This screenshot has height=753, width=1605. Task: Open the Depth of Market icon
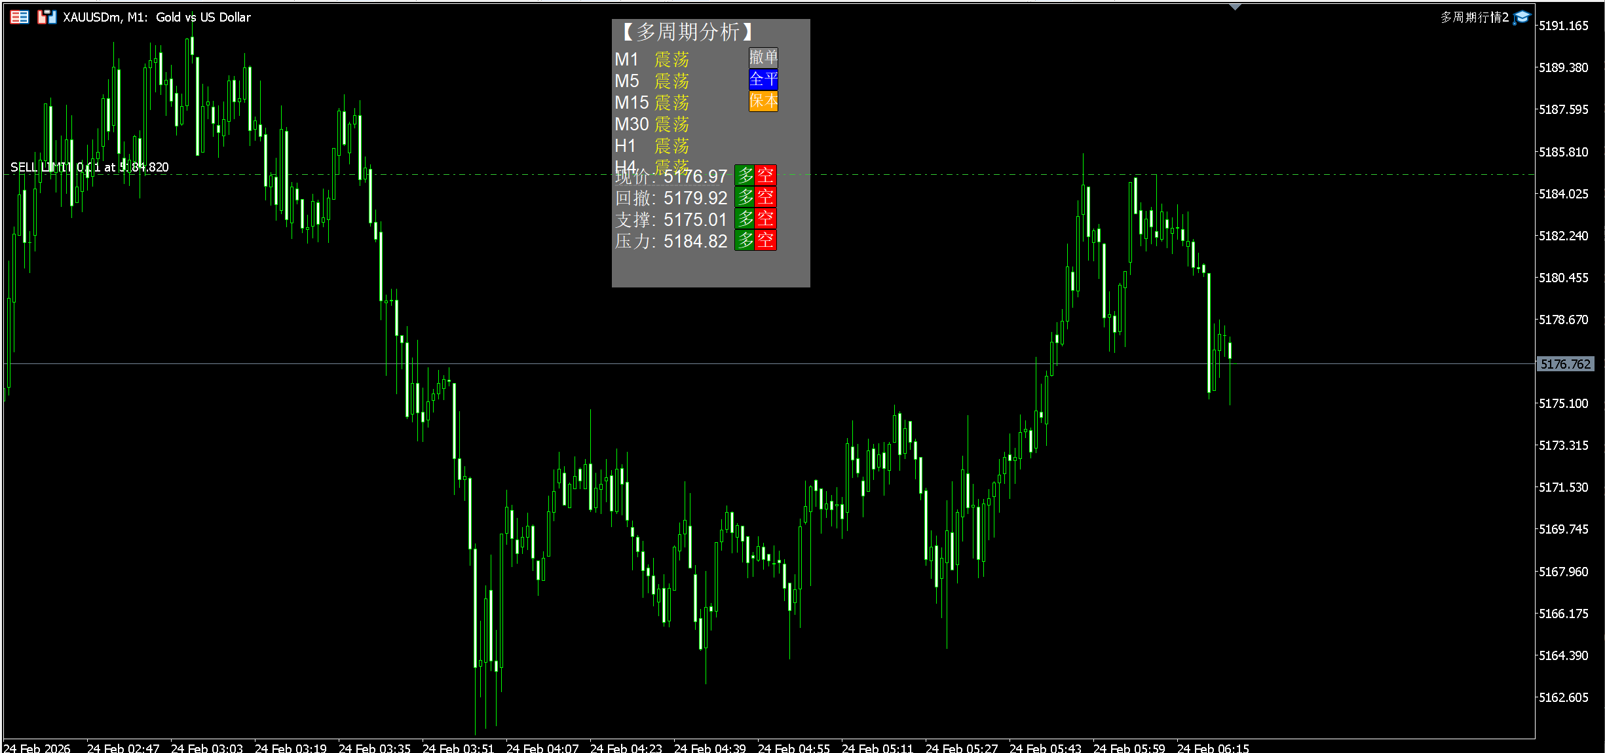20,17
